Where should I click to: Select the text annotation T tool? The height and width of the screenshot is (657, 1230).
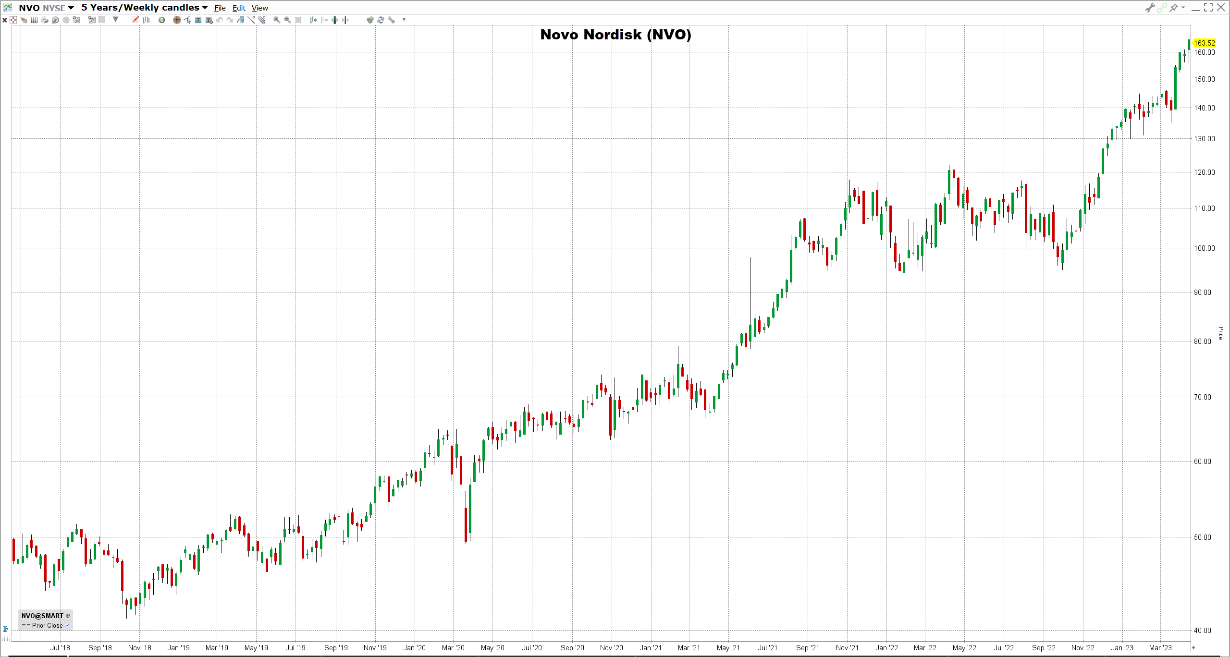click(198, 20)
